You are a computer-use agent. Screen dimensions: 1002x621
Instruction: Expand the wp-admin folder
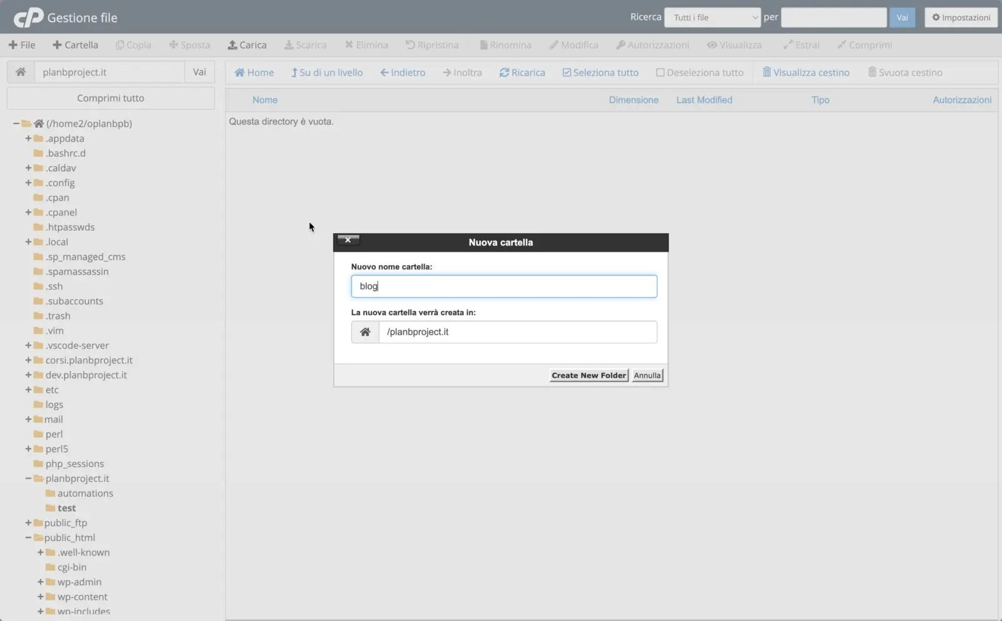click(41, 582)
